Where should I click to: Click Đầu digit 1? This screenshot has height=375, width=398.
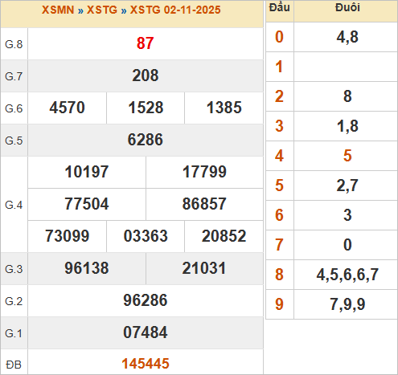pos(279,67)
